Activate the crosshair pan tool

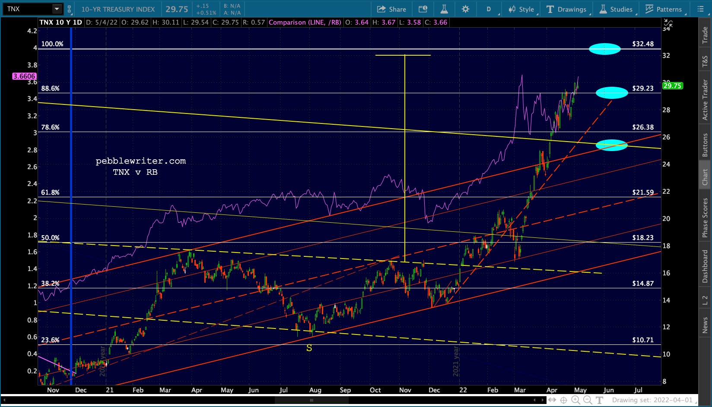564,400
